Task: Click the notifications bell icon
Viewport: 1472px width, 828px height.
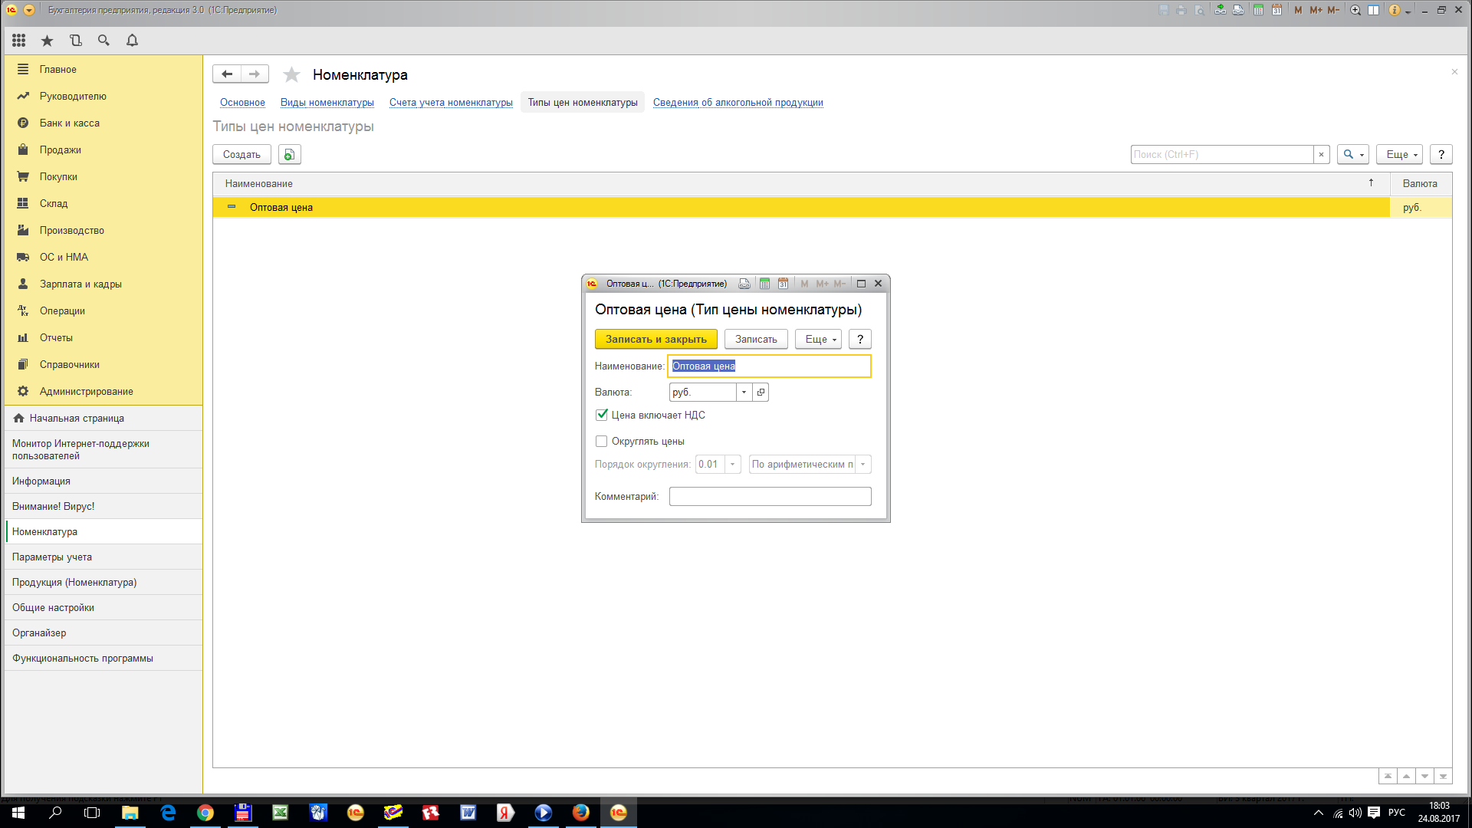Action: tap(132, 41)
